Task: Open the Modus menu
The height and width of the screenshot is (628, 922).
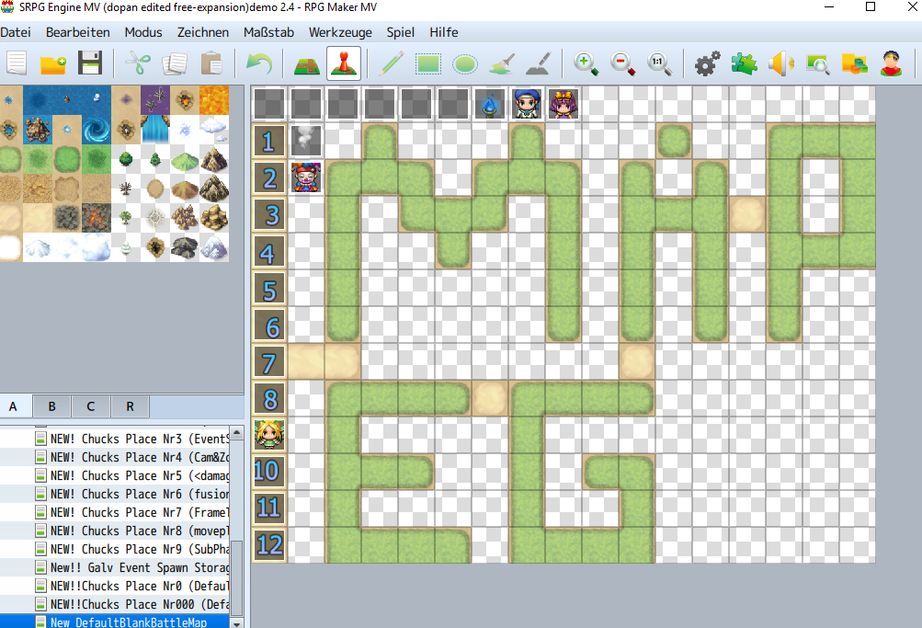Action: 142,32
